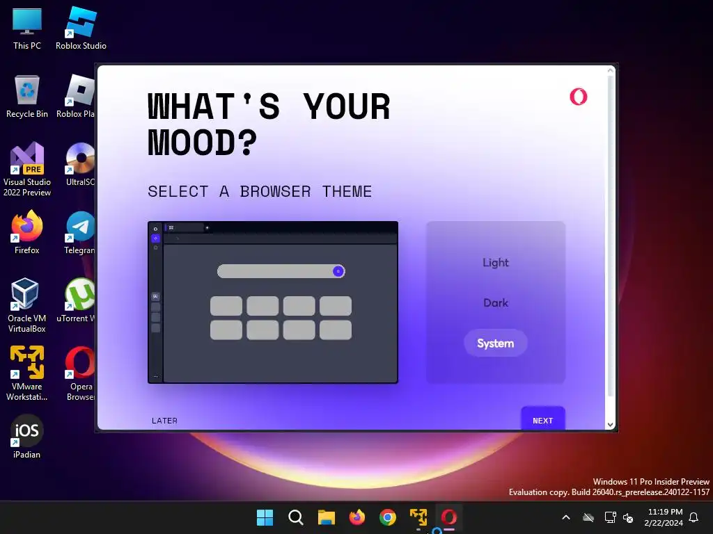Viewport: 713px width, 534px height.
Task: Show hidden system tray icons
Action: (x=566, y=517)
